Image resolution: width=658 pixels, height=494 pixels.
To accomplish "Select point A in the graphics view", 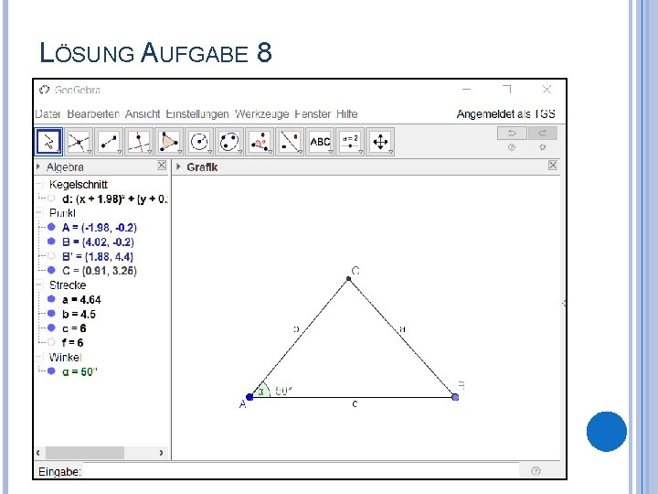I will (x=249, y=397).
